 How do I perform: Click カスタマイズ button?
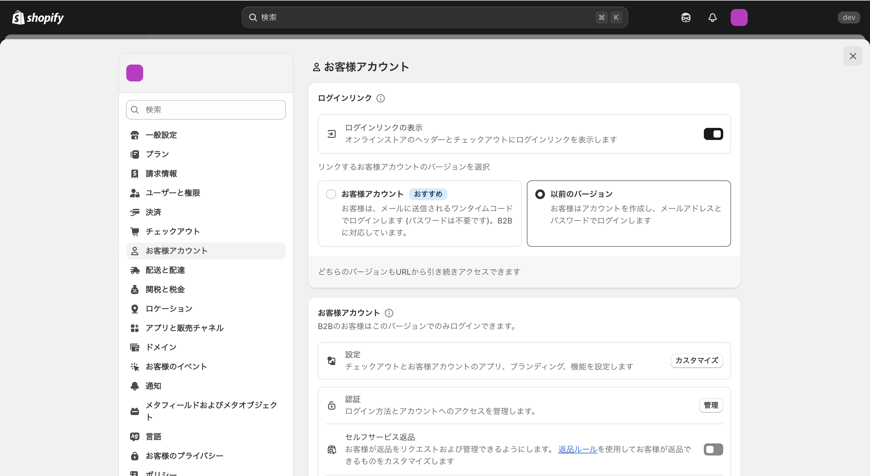[x=696, y=361]
